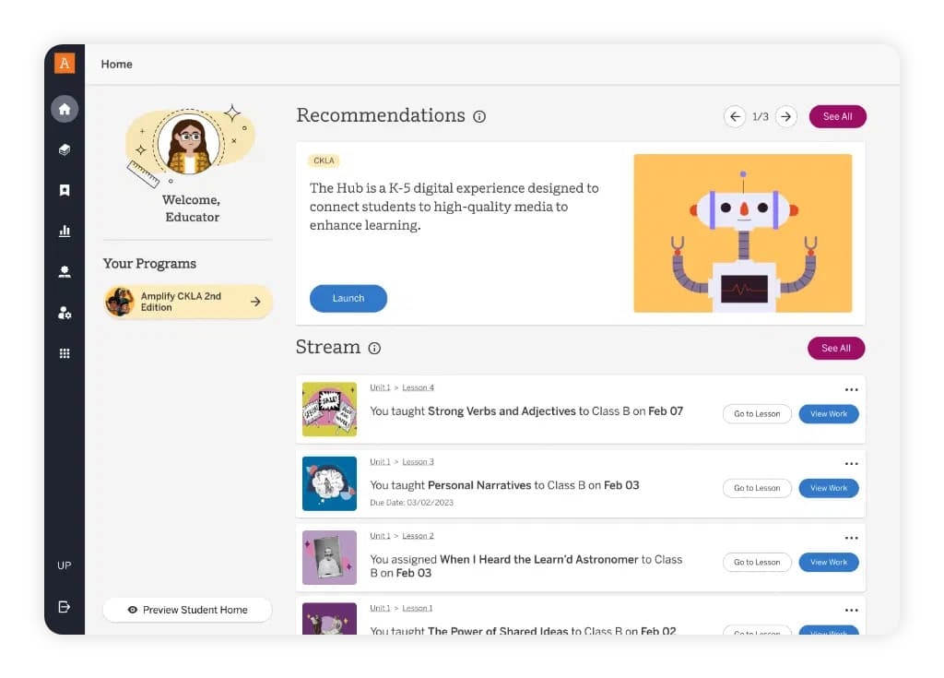Open more options for Power of Shared Ideas
Screen dimensions: 944x678
click(x=851, y=611)
